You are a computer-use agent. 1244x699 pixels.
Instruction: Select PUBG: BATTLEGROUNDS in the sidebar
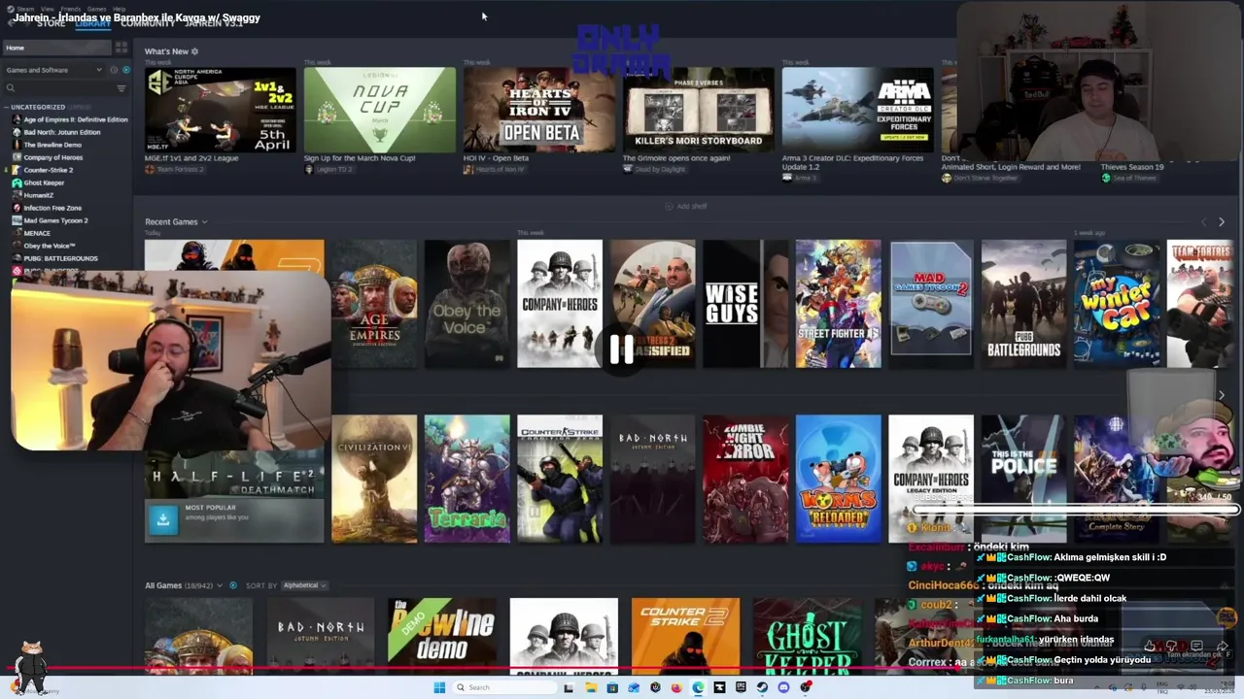[x=54, y=258]
